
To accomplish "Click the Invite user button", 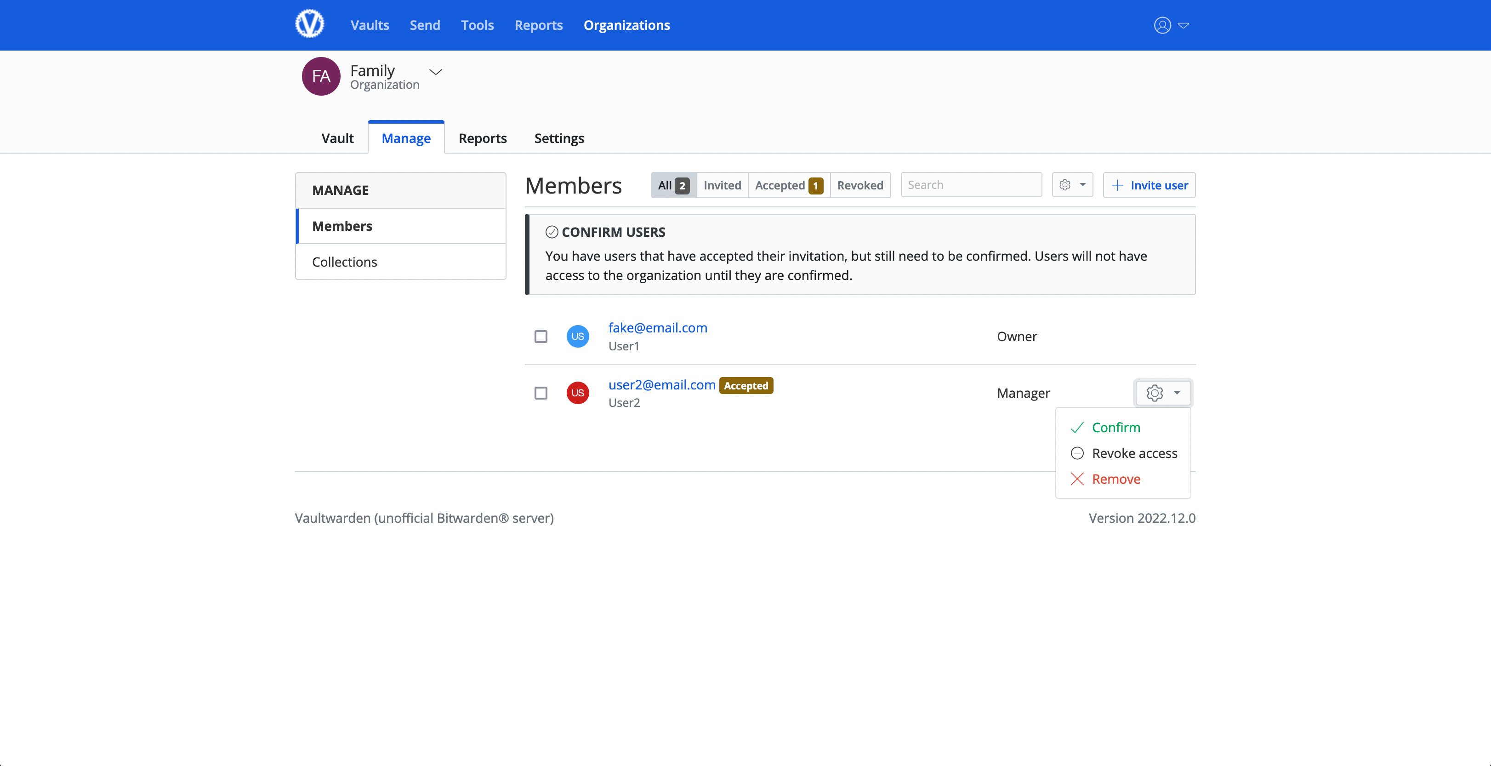I will (x=1149, y=185).
